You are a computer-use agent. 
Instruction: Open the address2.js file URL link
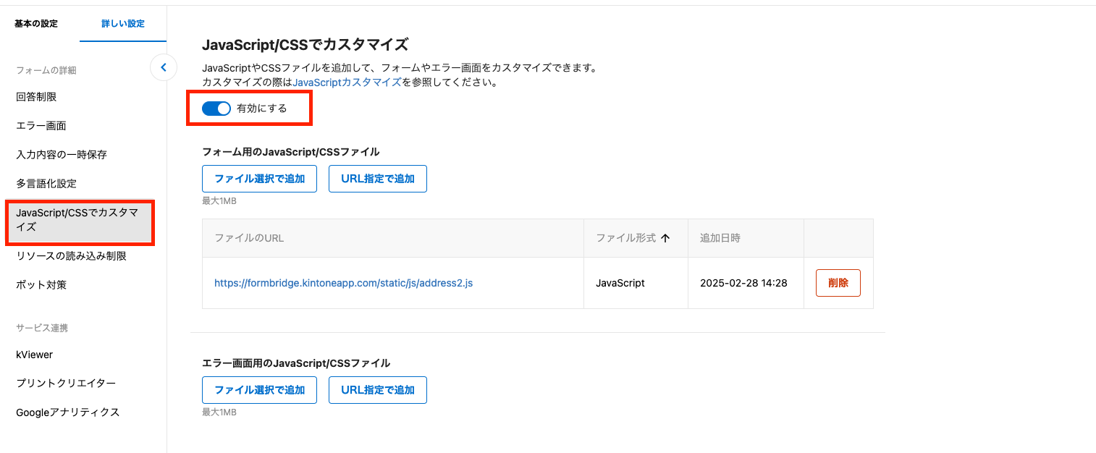pos(343,283)
